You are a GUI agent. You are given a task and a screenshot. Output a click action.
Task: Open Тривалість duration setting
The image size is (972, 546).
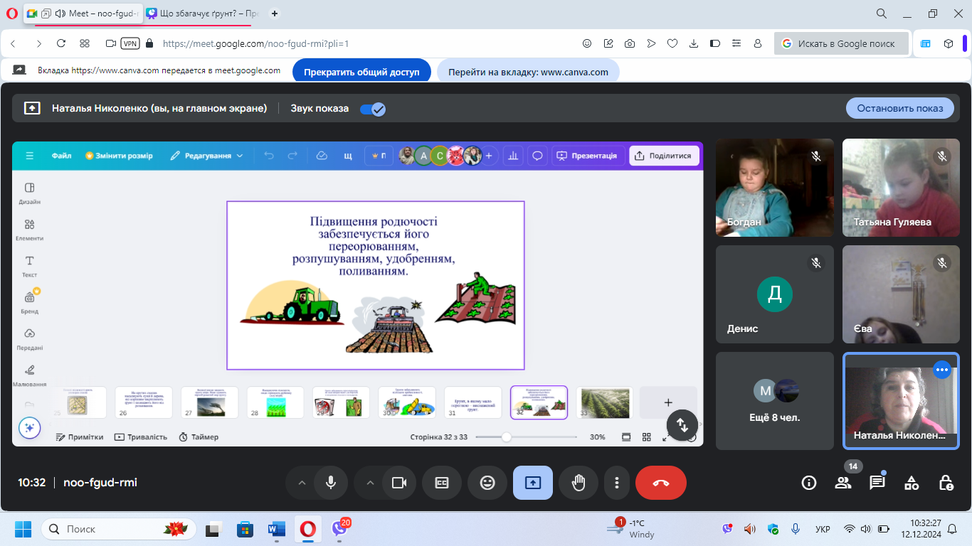tap(141, 437)
